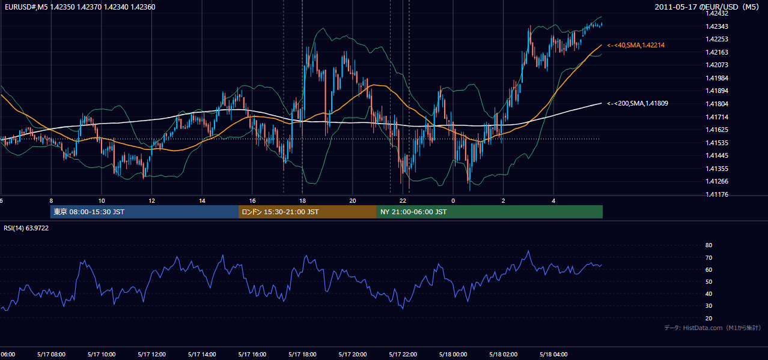Click the 5/17 18:00 time label
Image resolution: width=768 pixels, height=360 pixels.
302,355
